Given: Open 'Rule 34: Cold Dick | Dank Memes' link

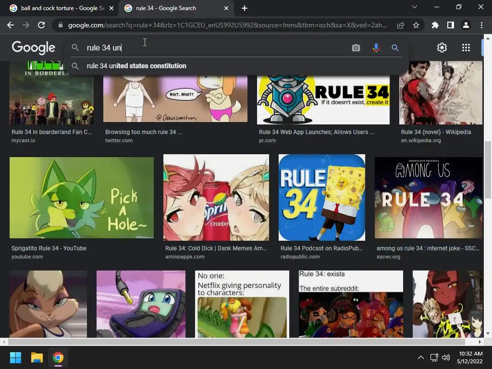Looking at the screenshot, I should pos(216,248).
